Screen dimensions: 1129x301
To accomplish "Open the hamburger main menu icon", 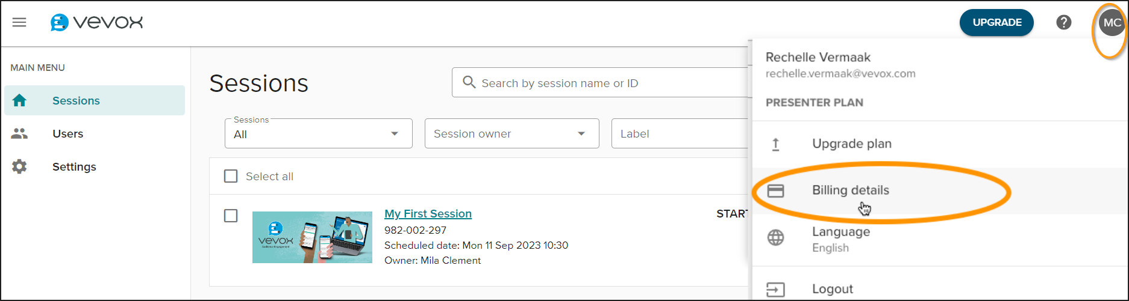I will [x=19, y=22].
